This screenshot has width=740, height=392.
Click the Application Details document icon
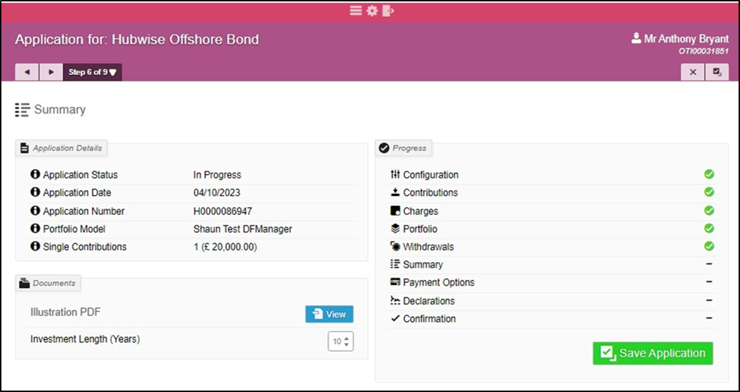pyautogui.click(x=24, y=148)
